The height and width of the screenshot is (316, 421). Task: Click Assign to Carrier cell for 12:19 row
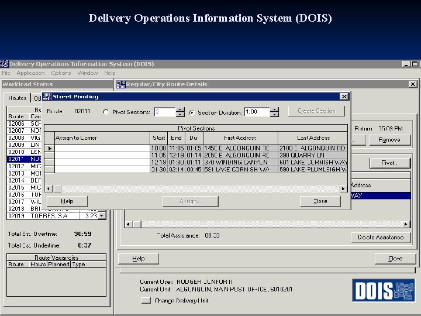click(102, 162)
